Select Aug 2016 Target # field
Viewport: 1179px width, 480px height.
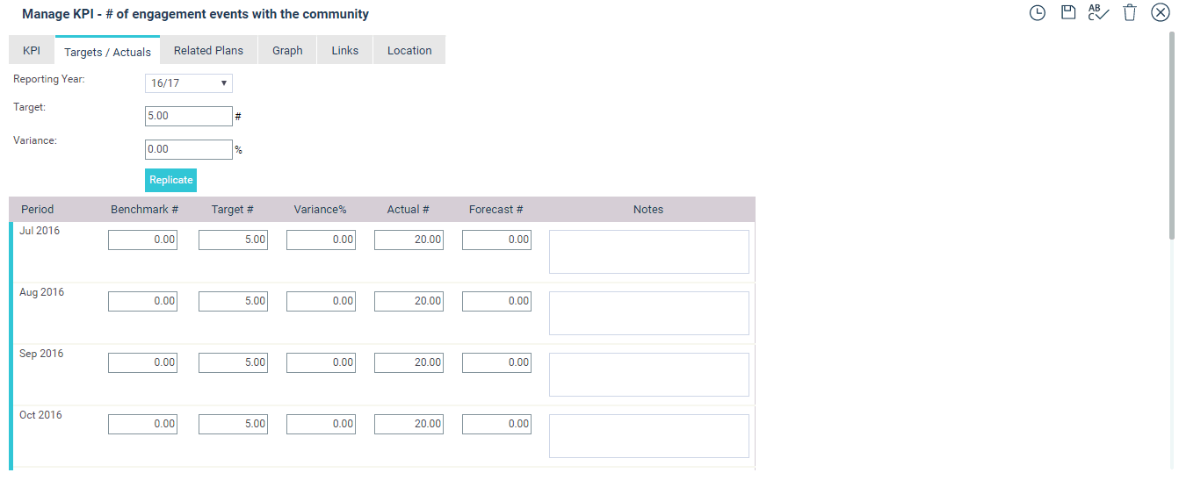[x=233, y=301]
